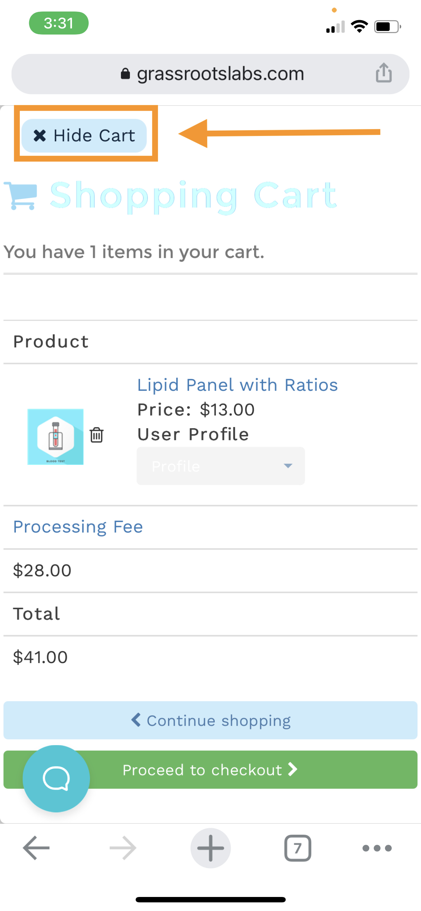This screenshot has height=911, width=421.
Task: Click Proceed to checkout button
Action: [x=210, y=770]
